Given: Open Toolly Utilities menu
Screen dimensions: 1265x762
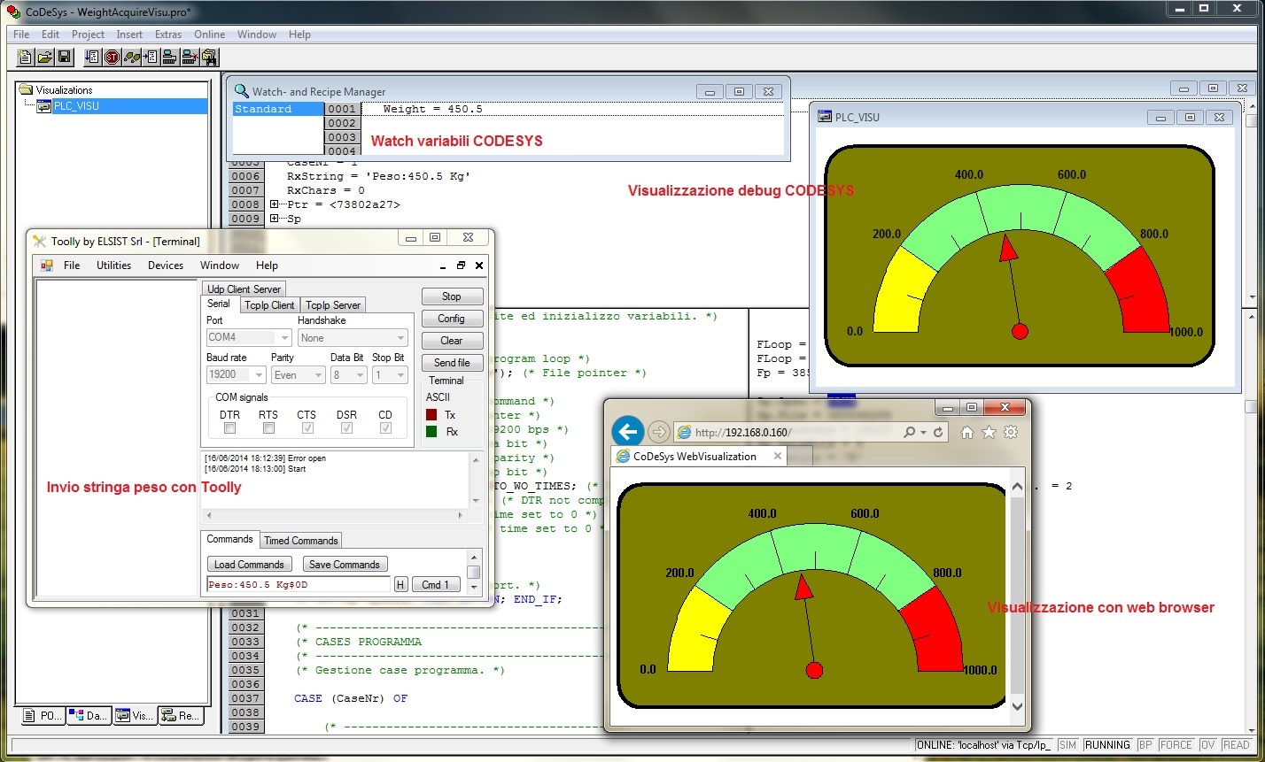Looking at the screenshot, I should [113, 266].
